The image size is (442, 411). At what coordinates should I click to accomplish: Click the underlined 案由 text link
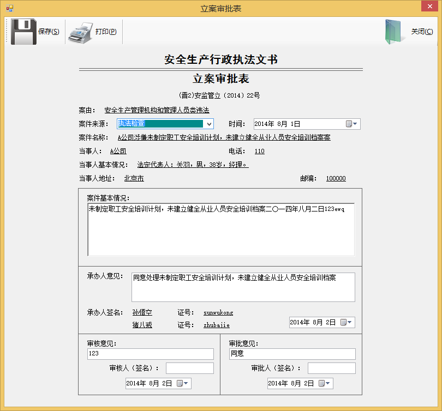click(x=157, y=110)
